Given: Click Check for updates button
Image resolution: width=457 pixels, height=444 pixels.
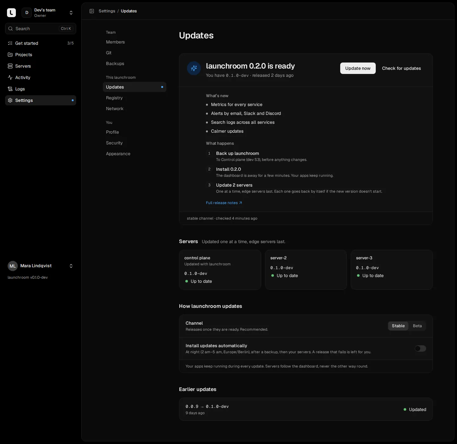Looking at the screenshot, I should coord(401,68).
